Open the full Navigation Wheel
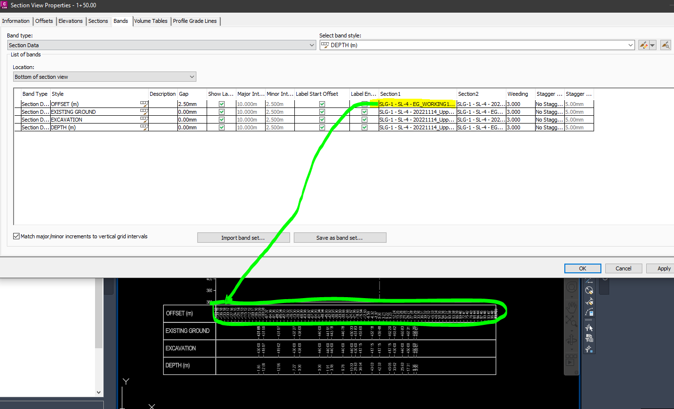This screenshot has width=674, height=409. coord(571,287)
